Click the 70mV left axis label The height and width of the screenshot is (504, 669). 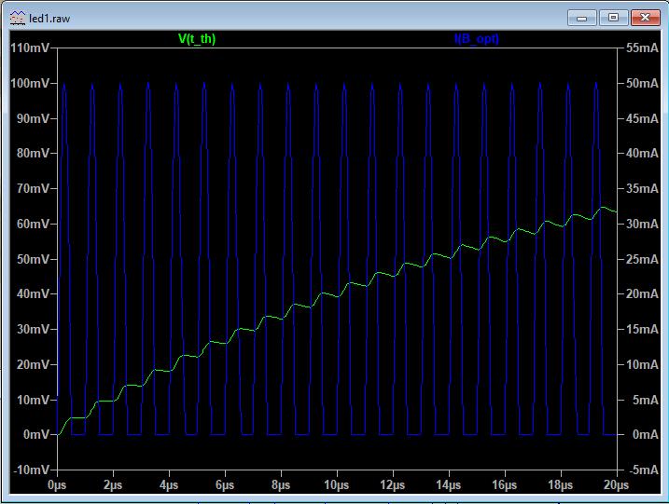point(33,188)
